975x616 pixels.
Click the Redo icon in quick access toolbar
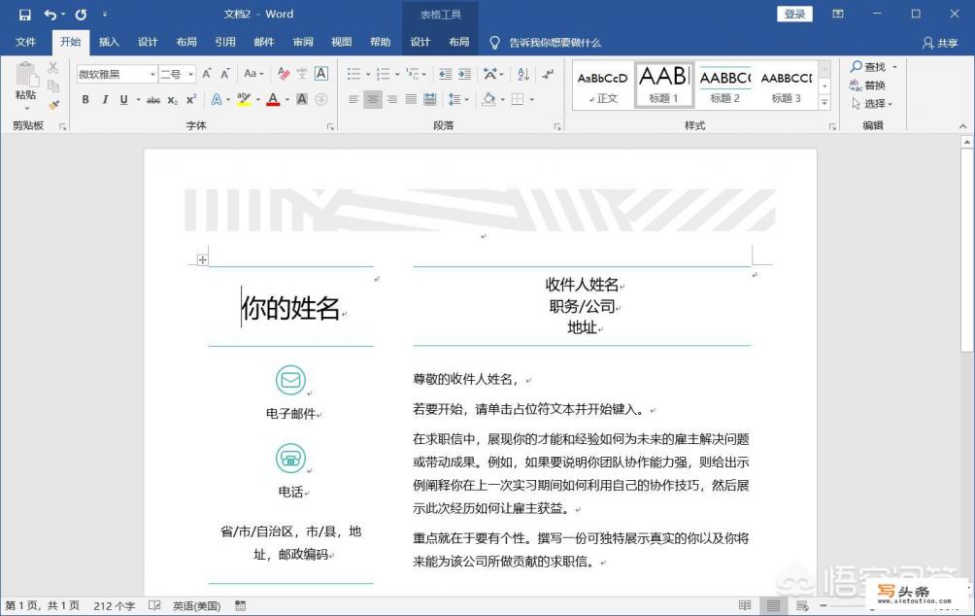(81, 15)
